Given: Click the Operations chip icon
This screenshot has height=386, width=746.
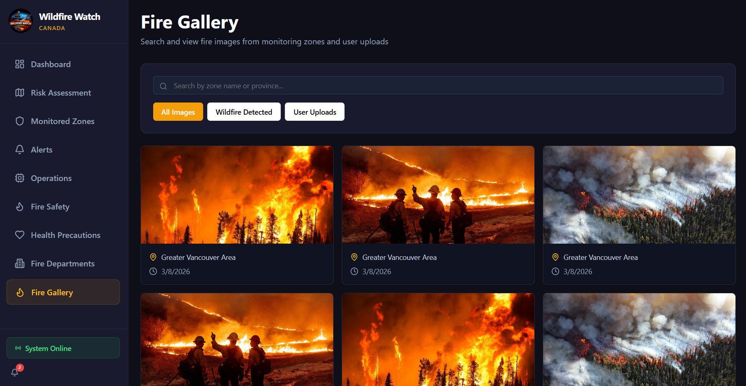Looking at the screenshot, I should point(20,178).
